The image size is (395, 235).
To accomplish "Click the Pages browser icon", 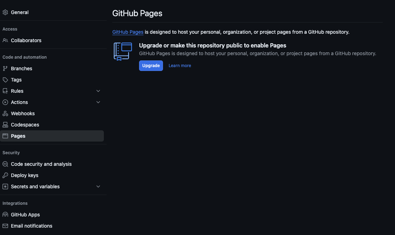I will point(5,136).
